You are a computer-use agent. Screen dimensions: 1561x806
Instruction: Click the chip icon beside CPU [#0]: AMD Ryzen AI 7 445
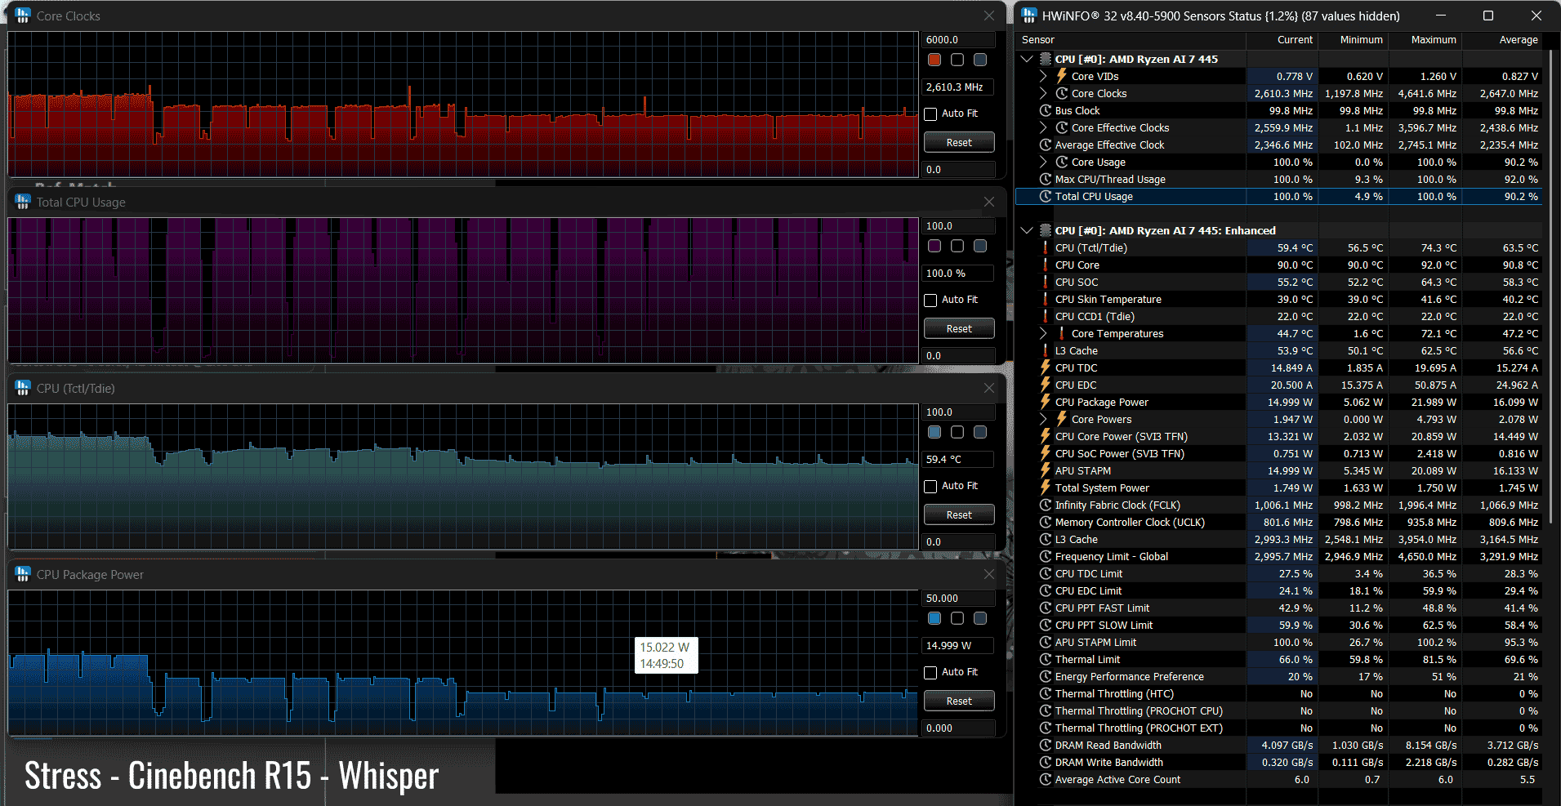click(x=1046, y=59)
